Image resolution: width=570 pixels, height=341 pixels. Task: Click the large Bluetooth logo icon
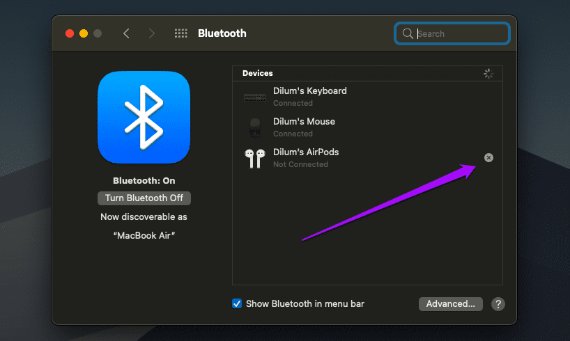(x=144, y=118)
